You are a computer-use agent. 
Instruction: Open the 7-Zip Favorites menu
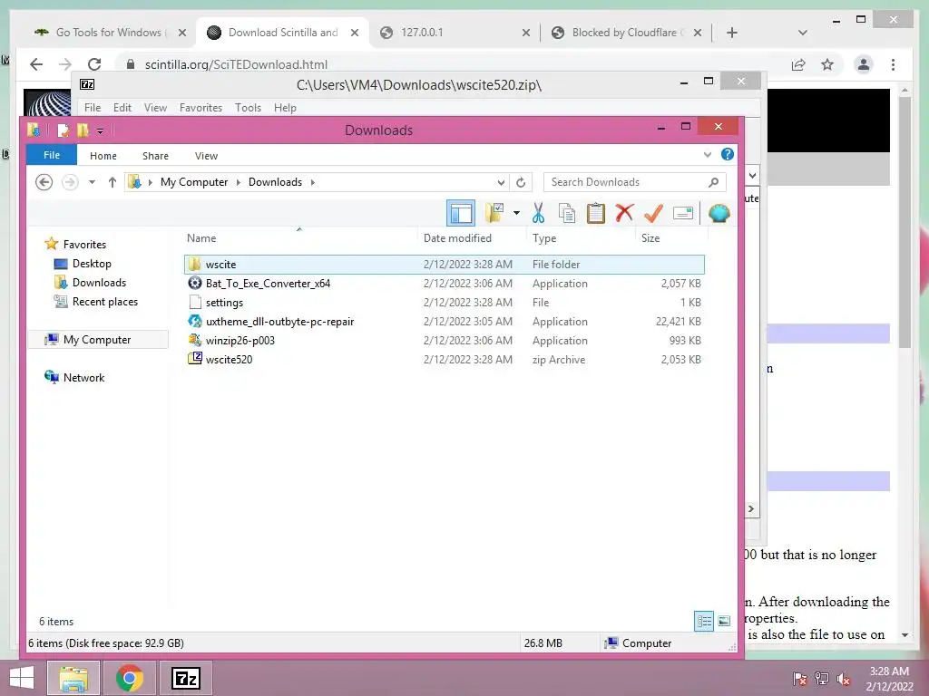pyautogui.click(x=200, y=108)
